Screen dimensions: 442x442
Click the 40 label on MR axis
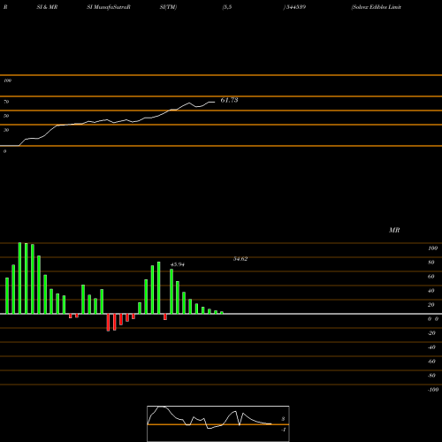pos(431,291)
